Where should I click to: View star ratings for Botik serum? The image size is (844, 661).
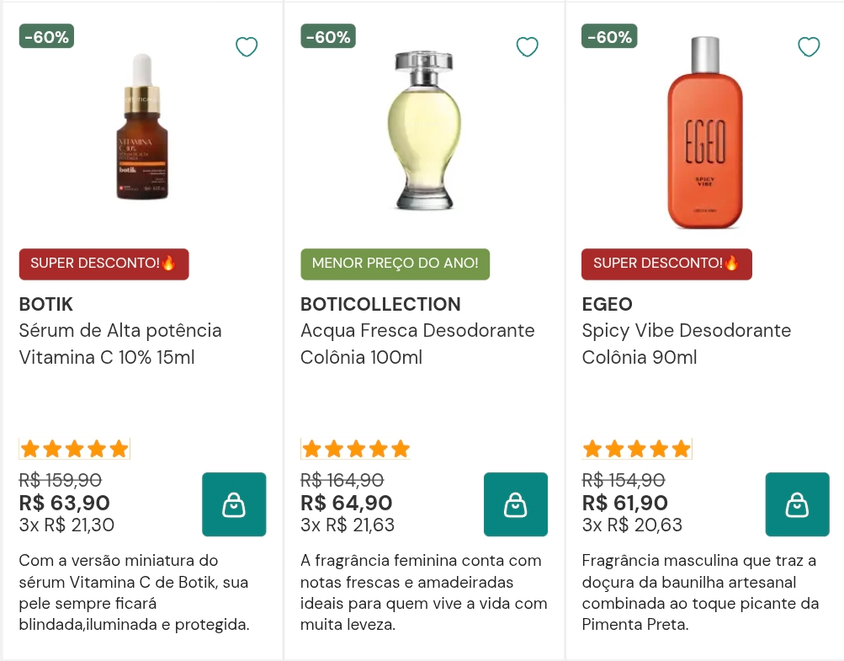(x=74, y=449)
